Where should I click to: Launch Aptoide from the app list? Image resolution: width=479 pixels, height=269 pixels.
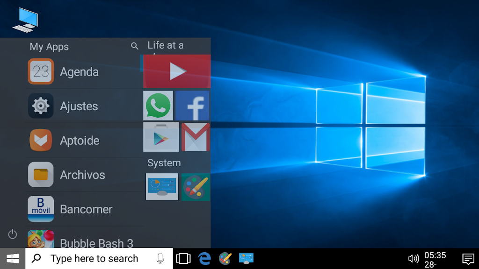point(80,141)
